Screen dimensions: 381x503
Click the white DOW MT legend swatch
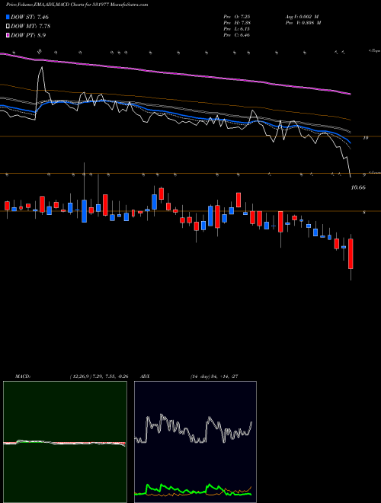(x=8, y=27)
